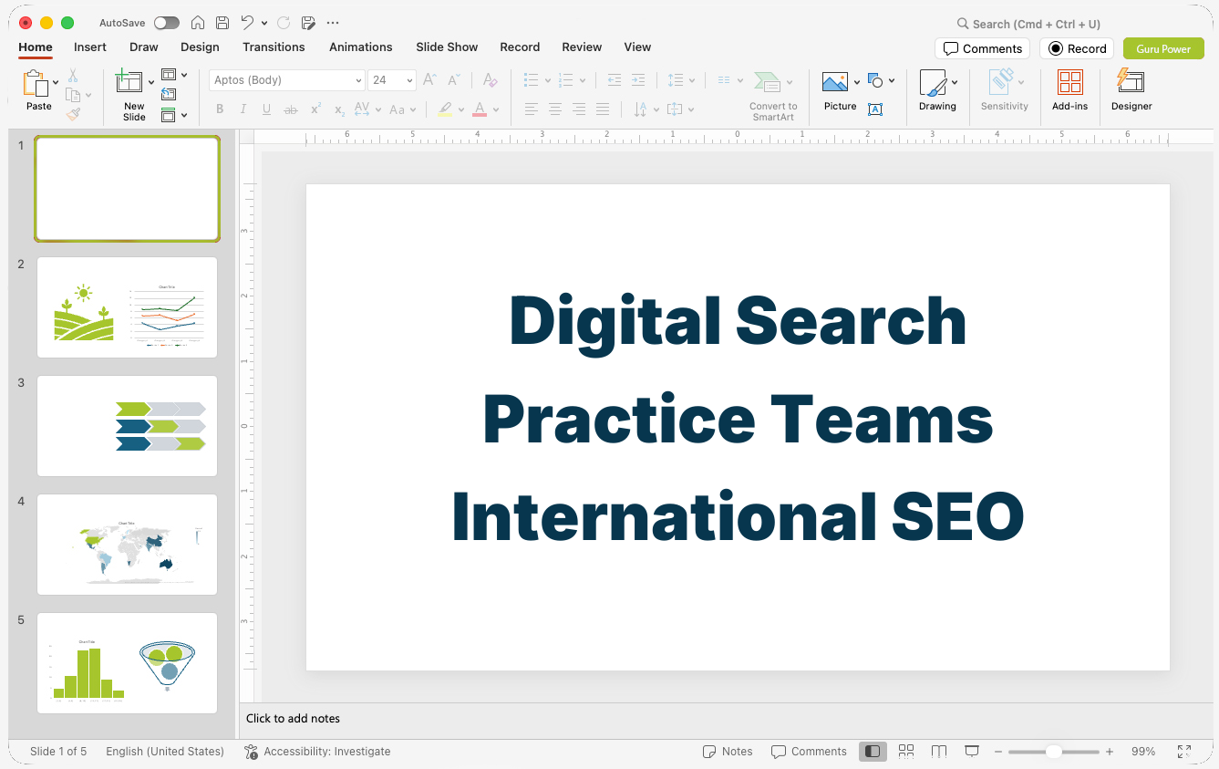1219x769 pixels.
Task: Open the Add-ins icon
Action: tap(1070, 82)
